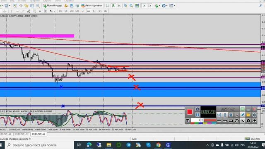The width and height of the screenshot is (265, 149).
Task: Open recorder output folder icon
Action: 248,115
